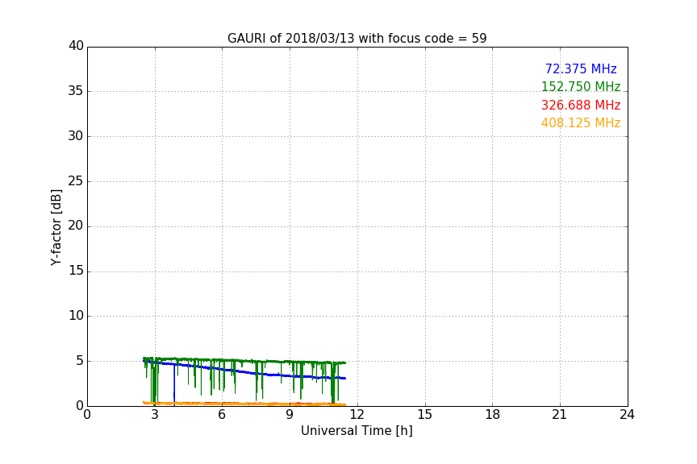Select the orange 408.125 MHz legend label
The height and width of the screenshot is (464, 697).
coord(581,123)
